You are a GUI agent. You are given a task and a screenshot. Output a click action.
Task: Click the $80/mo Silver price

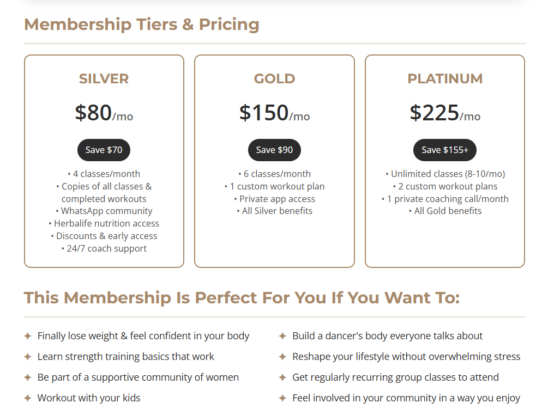(x=104, y=113)
